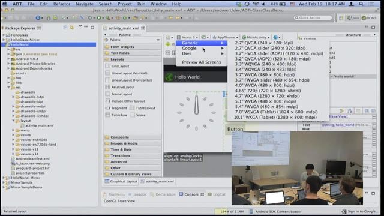
Task: Expand the Images & Media palette section
Action: pyautogui.click(x=132, y=143)
